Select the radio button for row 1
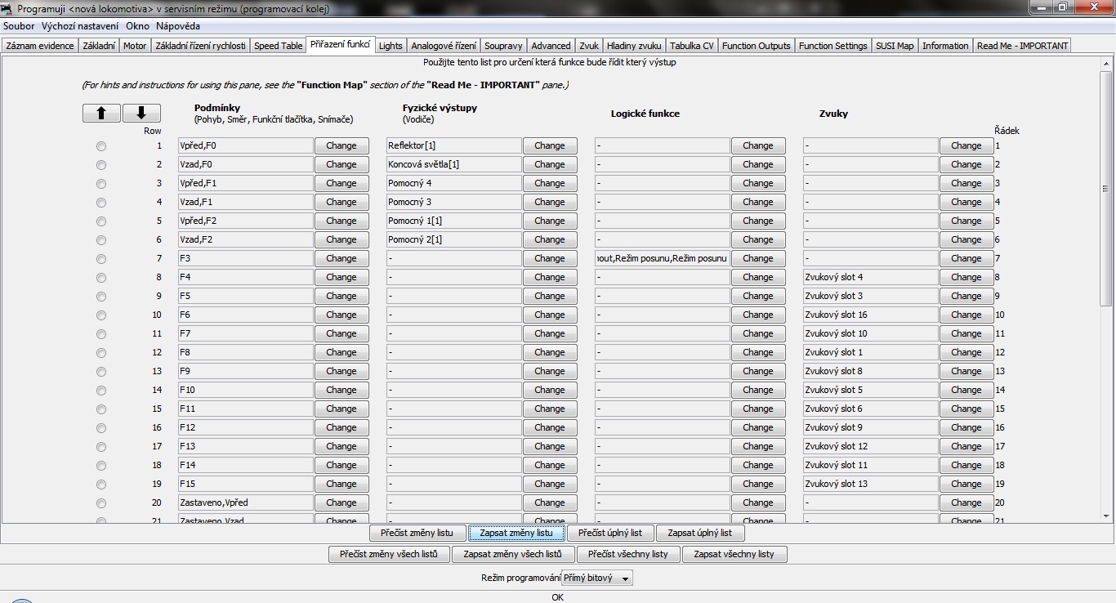This screenshot has width=1116, height=603. click(101, 146)
